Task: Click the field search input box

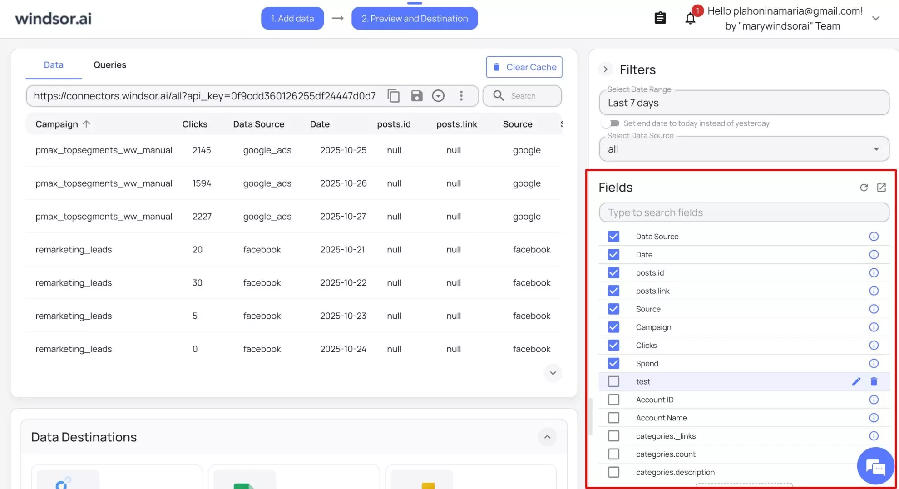Action: [744, 212]
